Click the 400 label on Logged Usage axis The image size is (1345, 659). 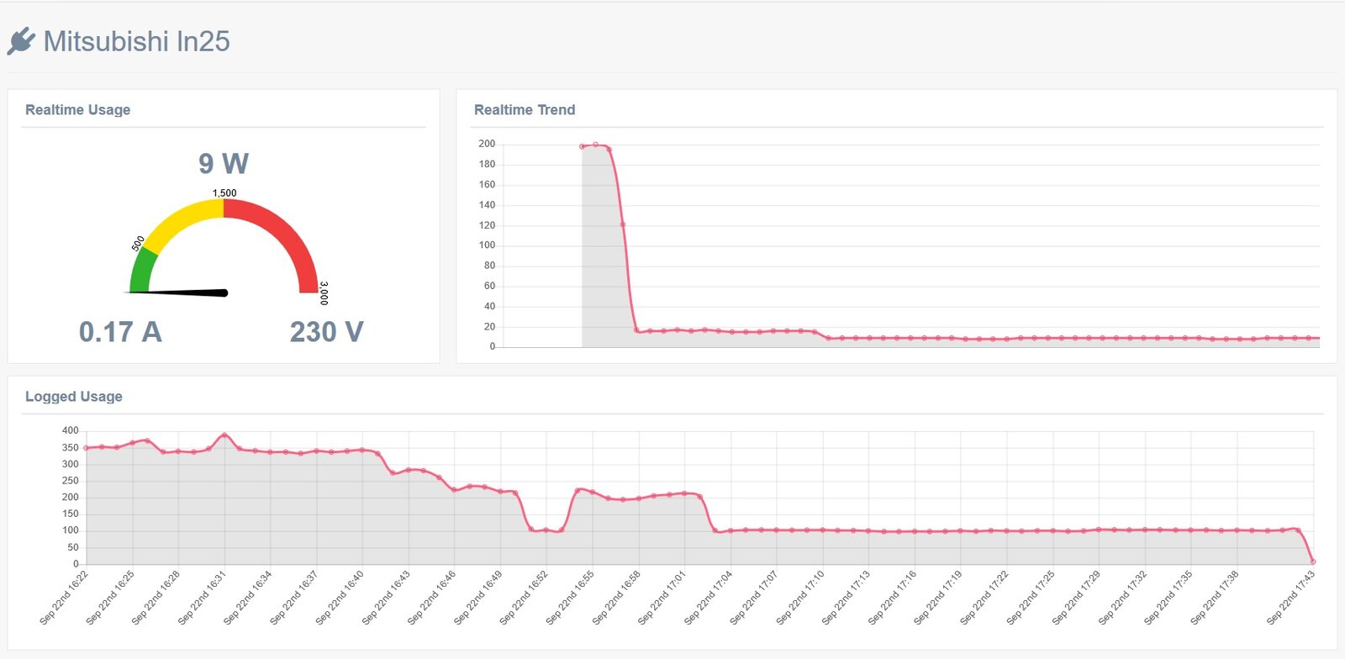(71, 430)
